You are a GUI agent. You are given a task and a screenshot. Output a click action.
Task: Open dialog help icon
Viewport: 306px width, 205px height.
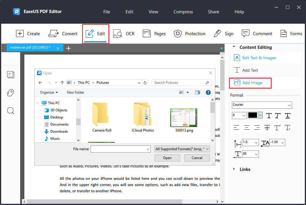click(208, 92)
